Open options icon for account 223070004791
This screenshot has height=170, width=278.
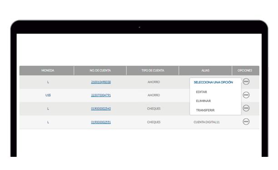click(x=246, y=95)
